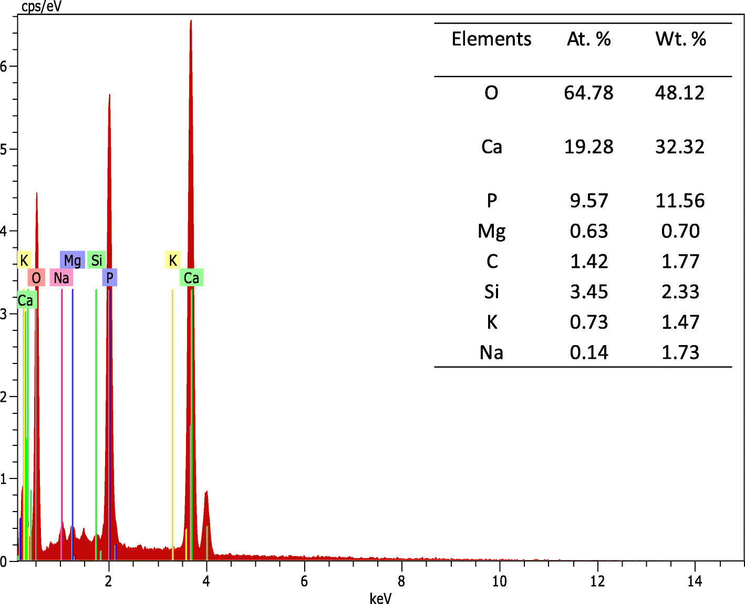Select the O row element name
745x604 pixels.
pyautogui.click(x=491, y=93)
